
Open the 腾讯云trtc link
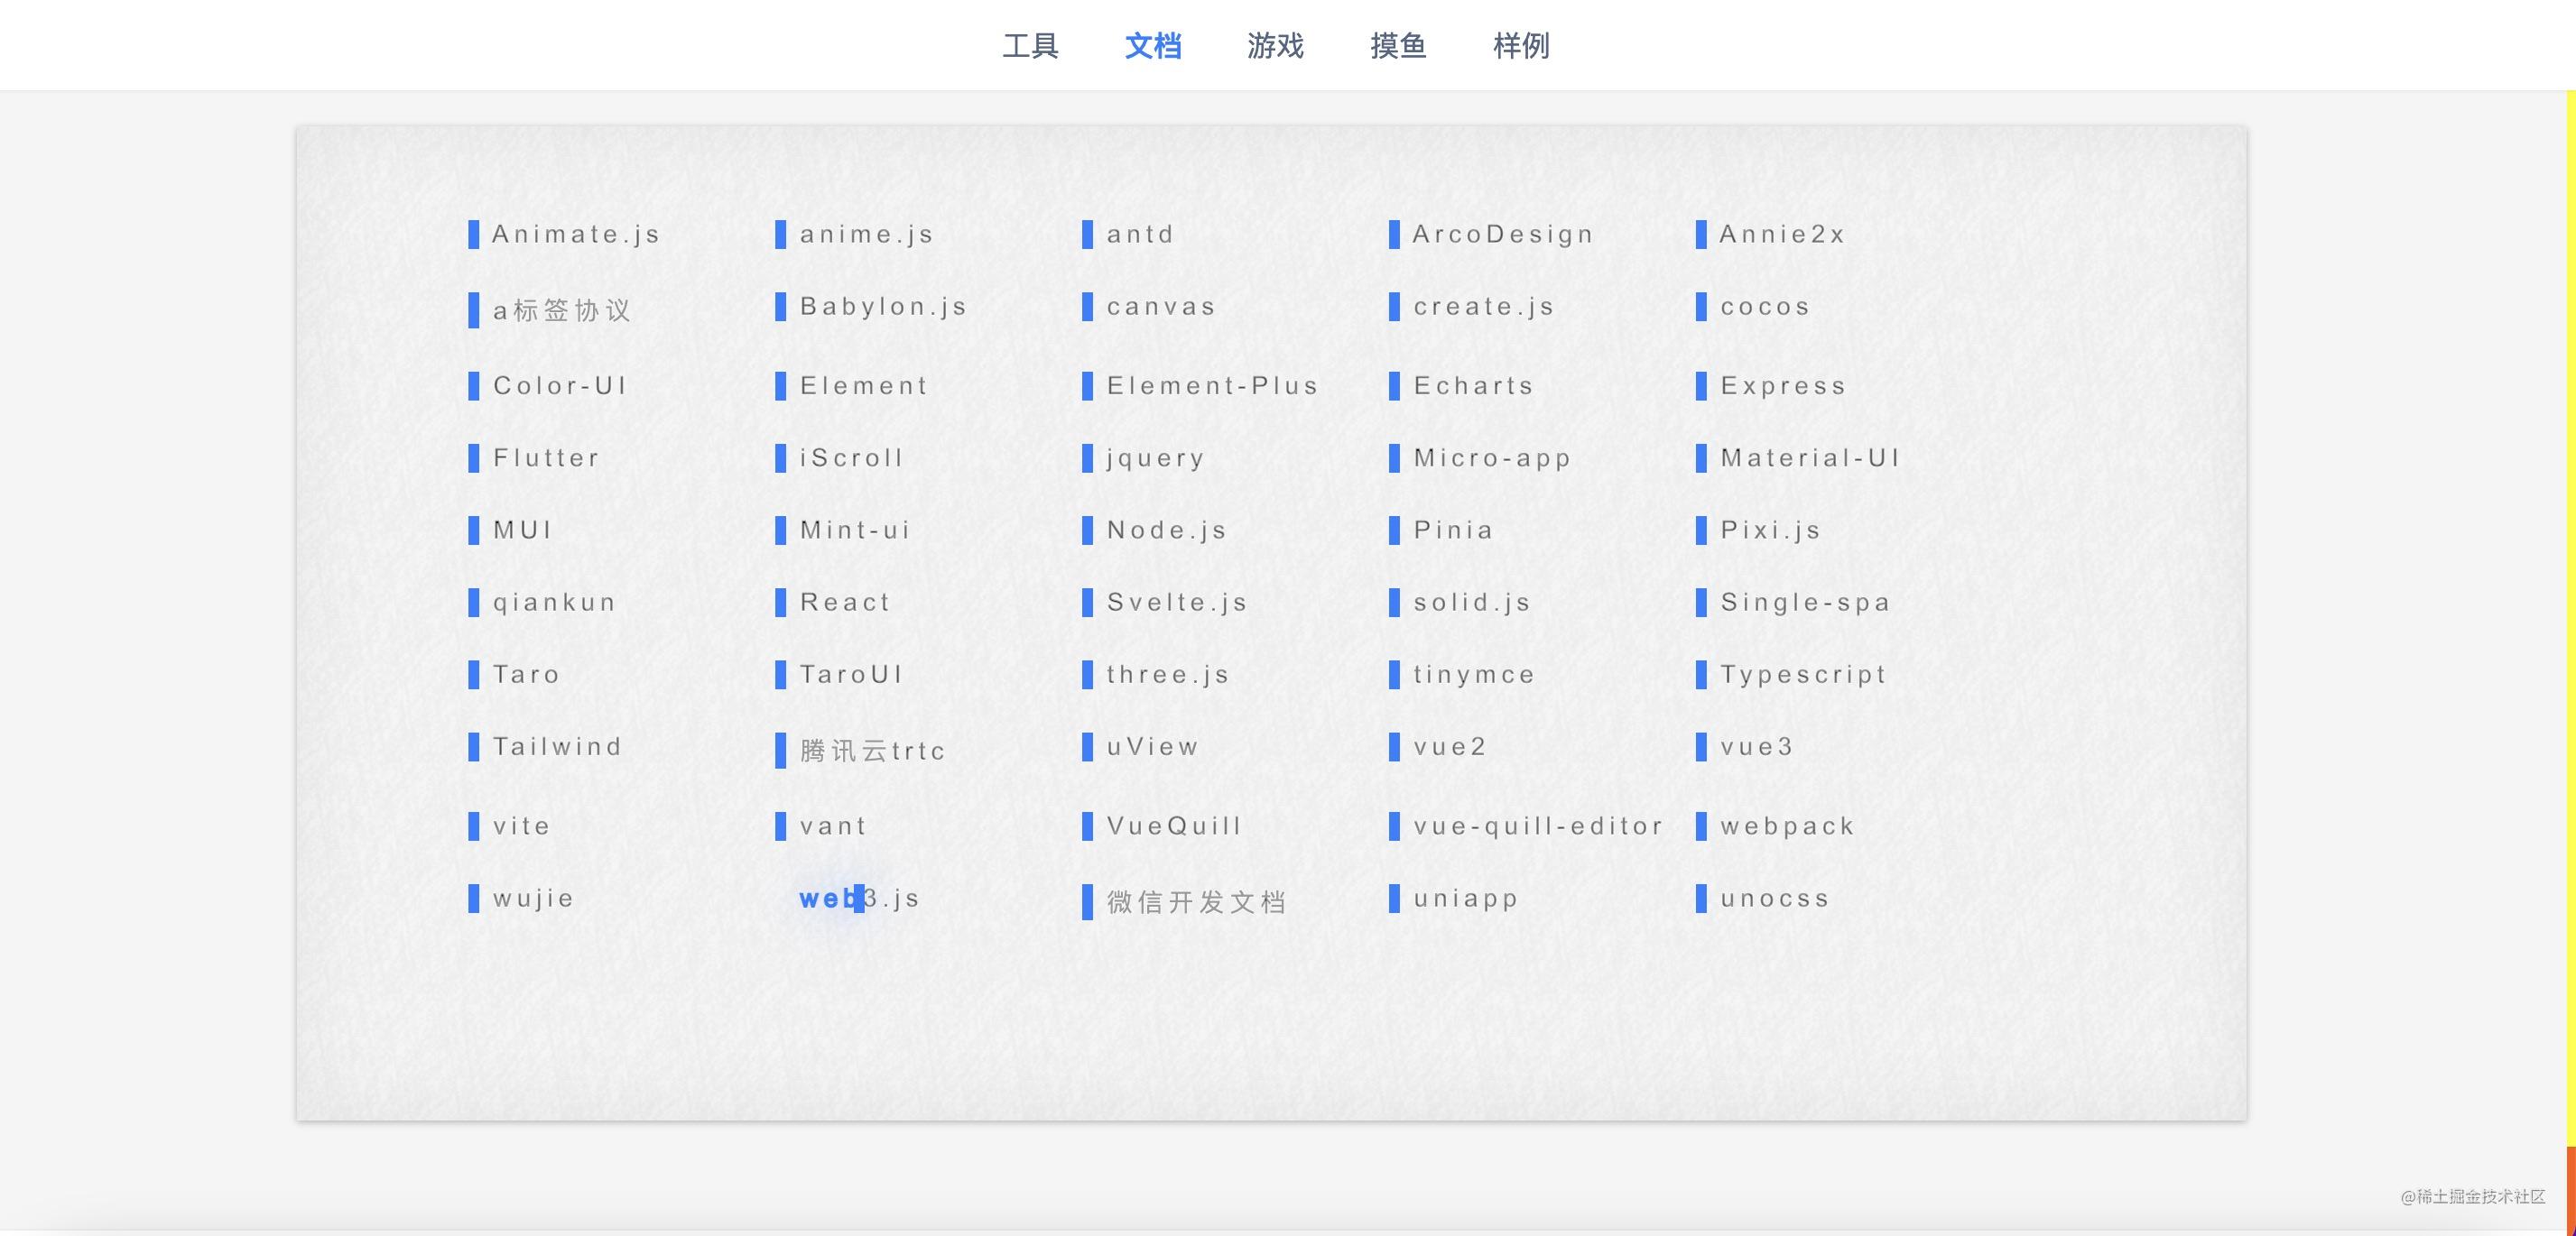tap(872, 751)
